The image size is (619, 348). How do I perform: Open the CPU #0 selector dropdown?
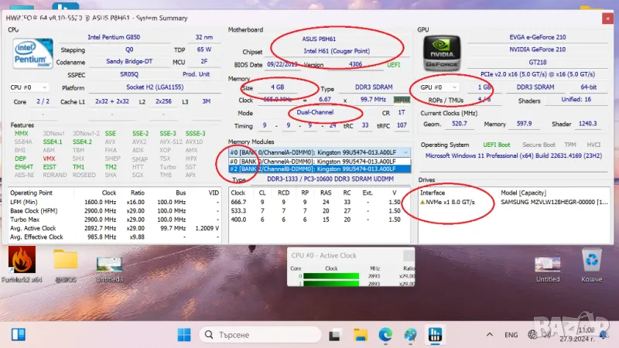(28, 88)
